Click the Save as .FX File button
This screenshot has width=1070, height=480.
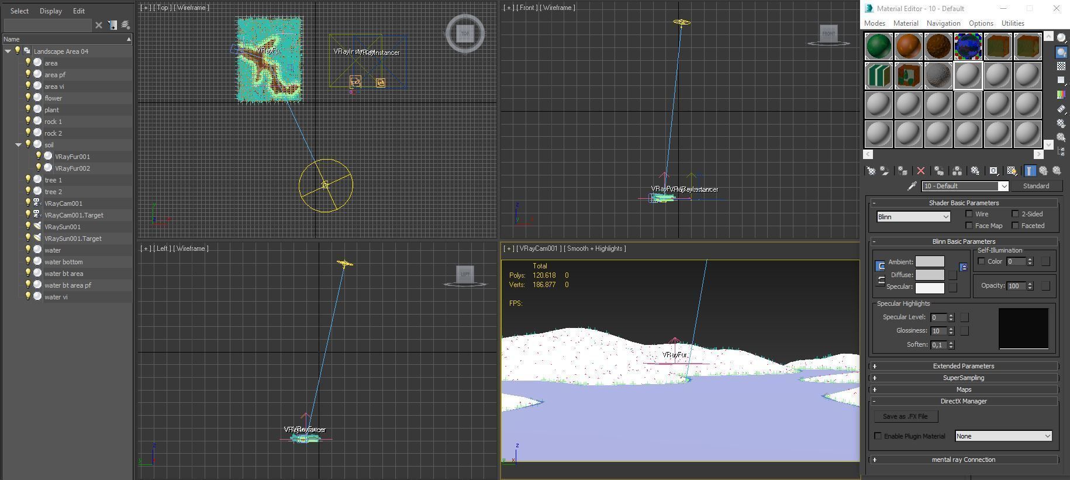tap(905, 416)
